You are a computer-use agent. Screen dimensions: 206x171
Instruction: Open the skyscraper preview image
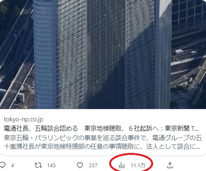(103, 54)
